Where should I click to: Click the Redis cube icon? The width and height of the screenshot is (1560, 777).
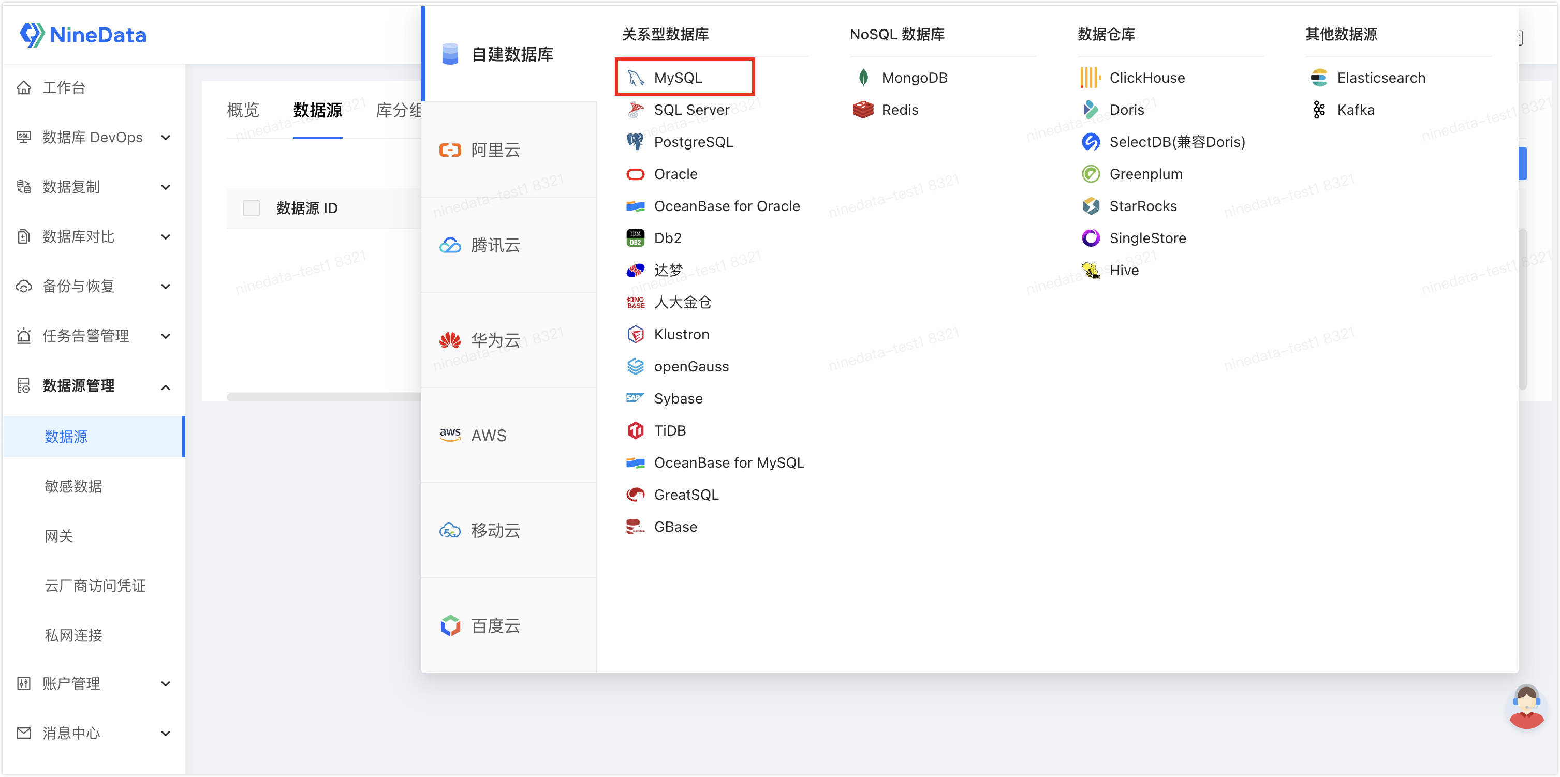[863, 110]
